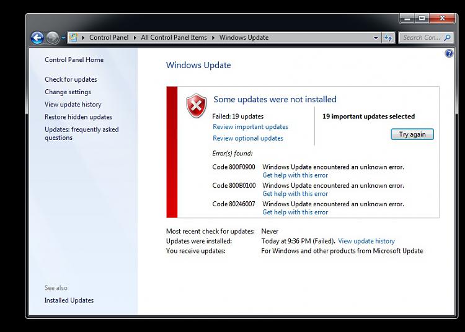Viewport: 465px width, 332px height.
Task: Maximize the Windows Update window
Action: [x=422, y=19]
